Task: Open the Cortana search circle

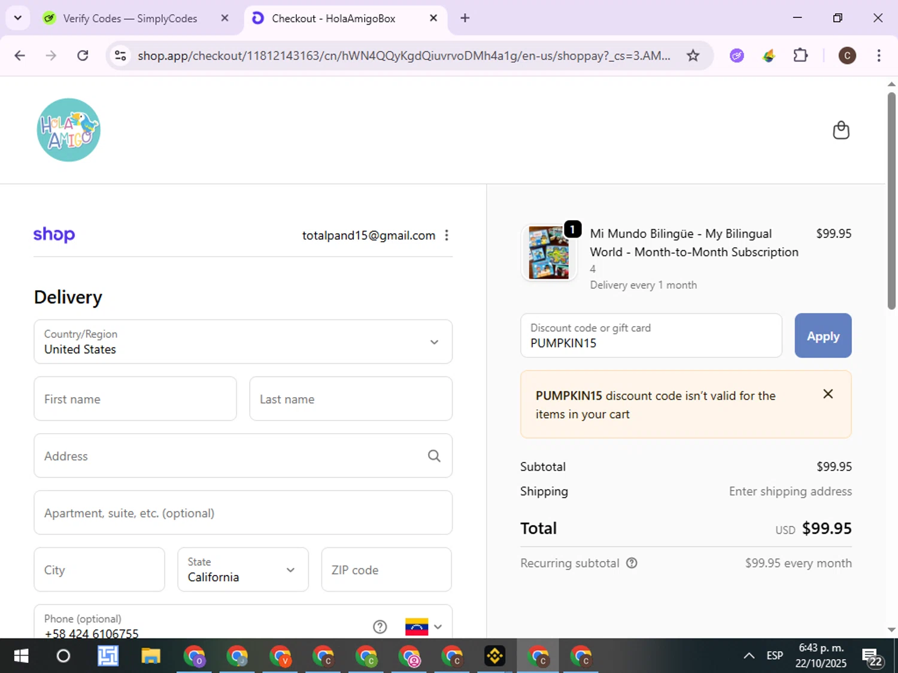Action: 63,656
